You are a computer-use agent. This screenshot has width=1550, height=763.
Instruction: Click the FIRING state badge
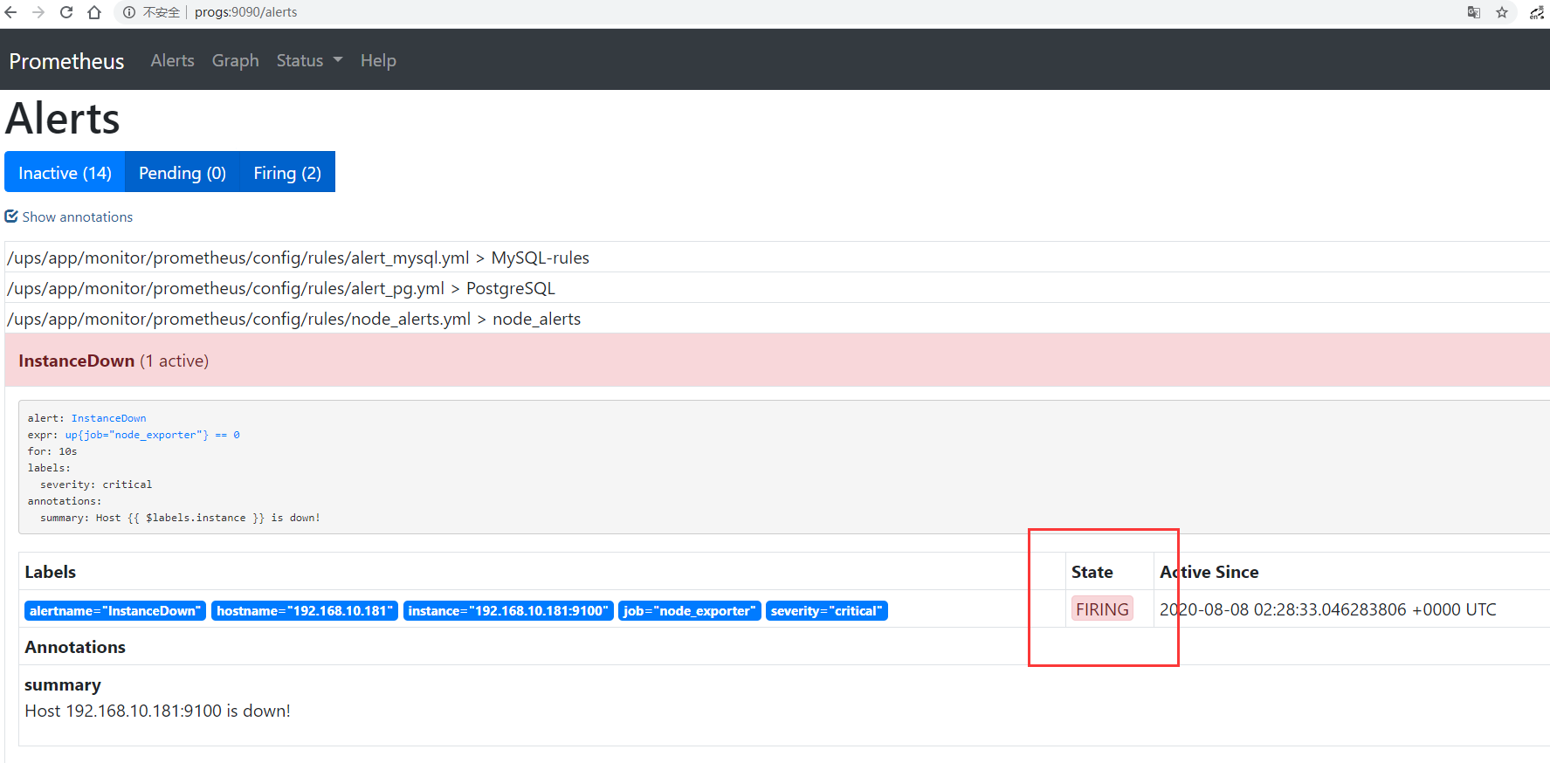(x=1102, y=609)
